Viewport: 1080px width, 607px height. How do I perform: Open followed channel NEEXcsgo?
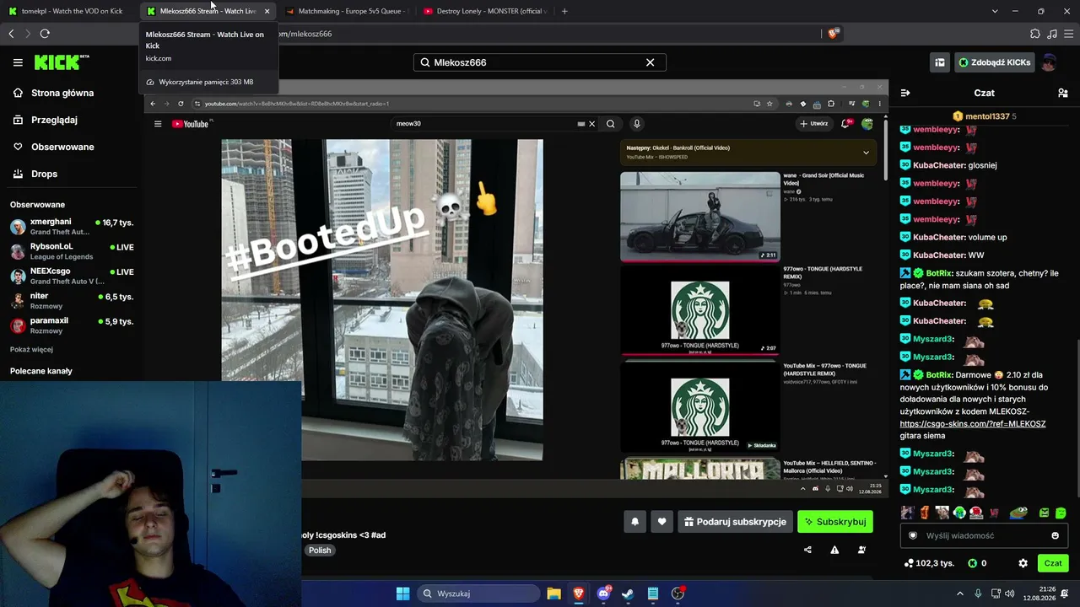click(x=71, y=276)
